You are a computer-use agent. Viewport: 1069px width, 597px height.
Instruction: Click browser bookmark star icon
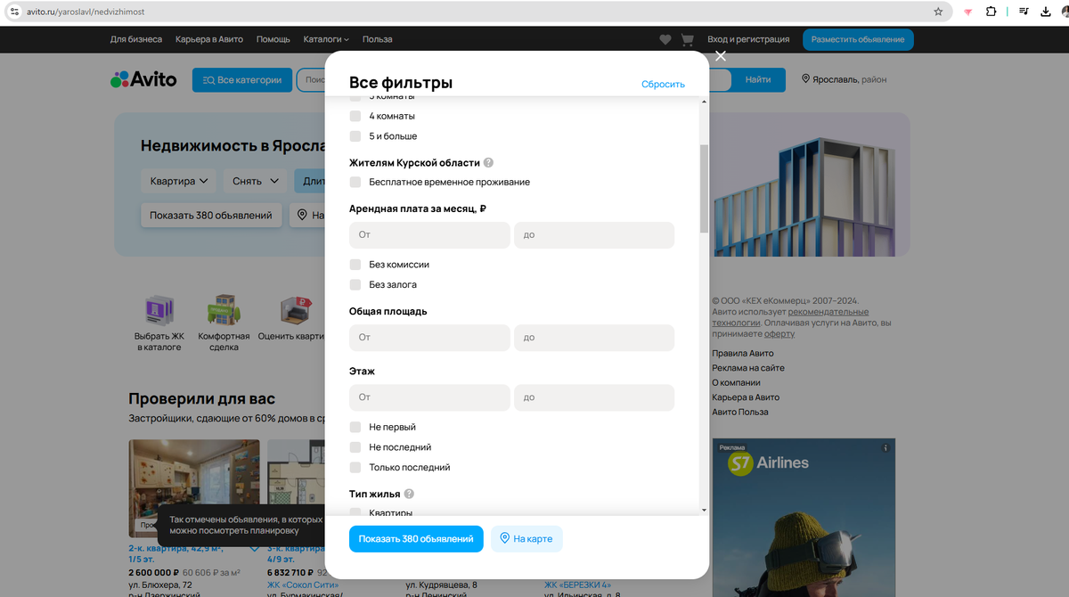point(938,12)
